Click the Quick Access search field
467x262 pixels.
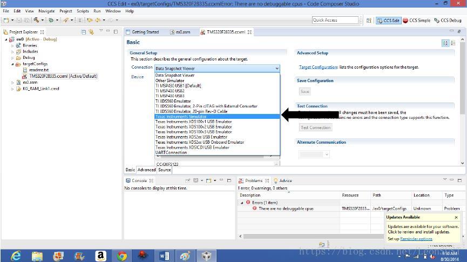point(335,20)
